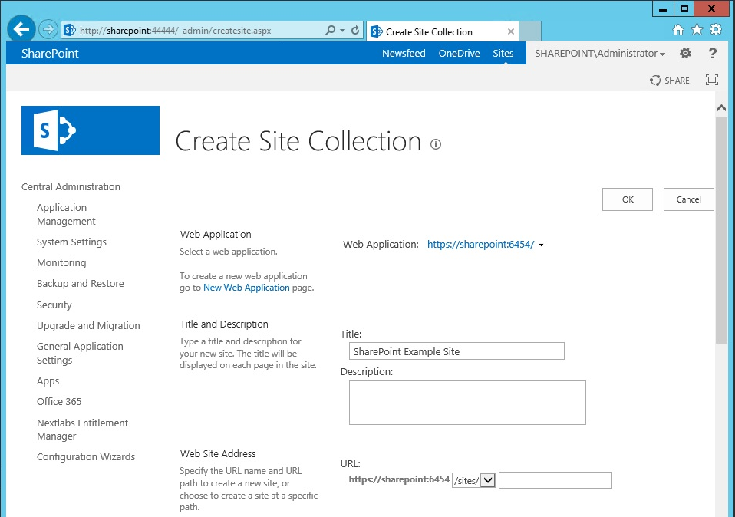
Task: Open browser Tools gear icon
Action: (716, 29)
